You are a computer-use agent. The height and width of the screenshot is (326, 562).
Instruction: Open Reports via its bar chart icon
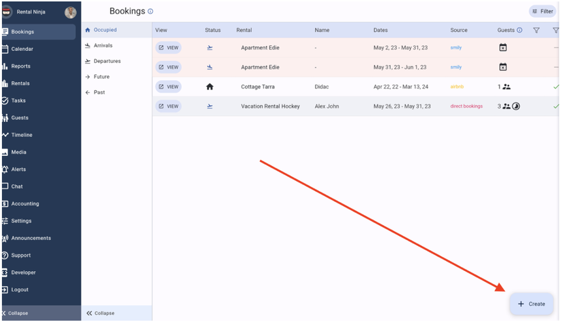(x=5, y=66)
